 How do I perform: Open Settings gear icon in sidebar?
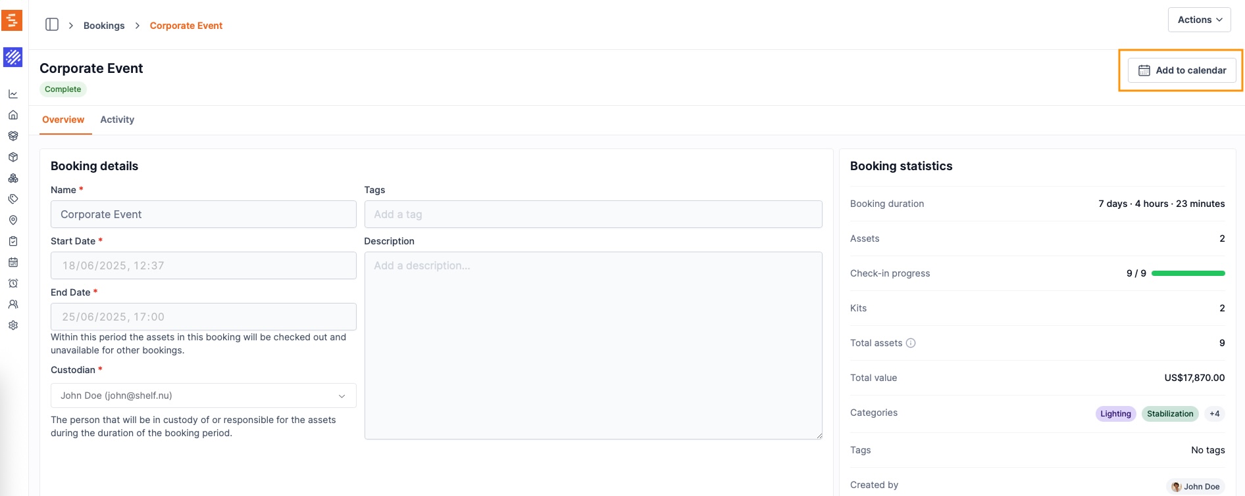click(x=13, y=325)
